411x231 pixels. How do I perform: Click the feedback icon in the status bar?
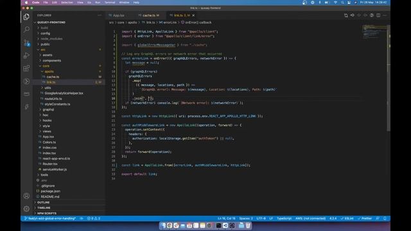click(378, 218)
